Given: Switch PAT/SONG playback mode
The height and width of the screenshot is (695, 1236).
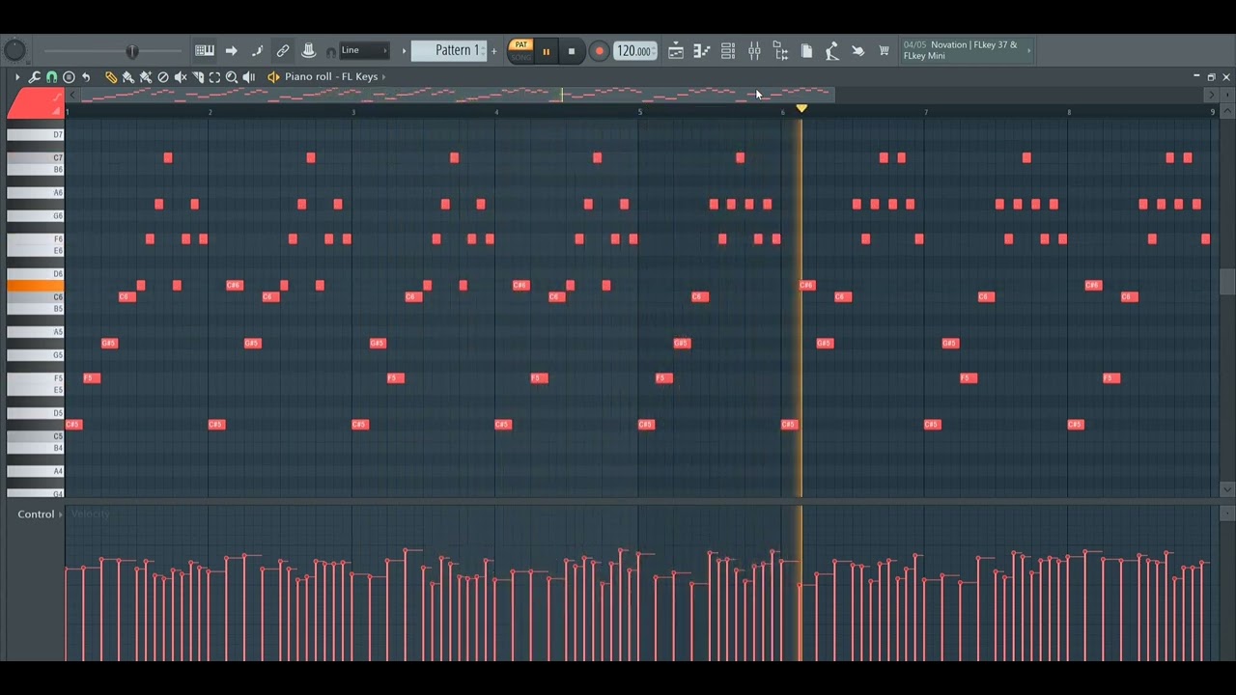Looking at the screenshot, I should [521, 50].
